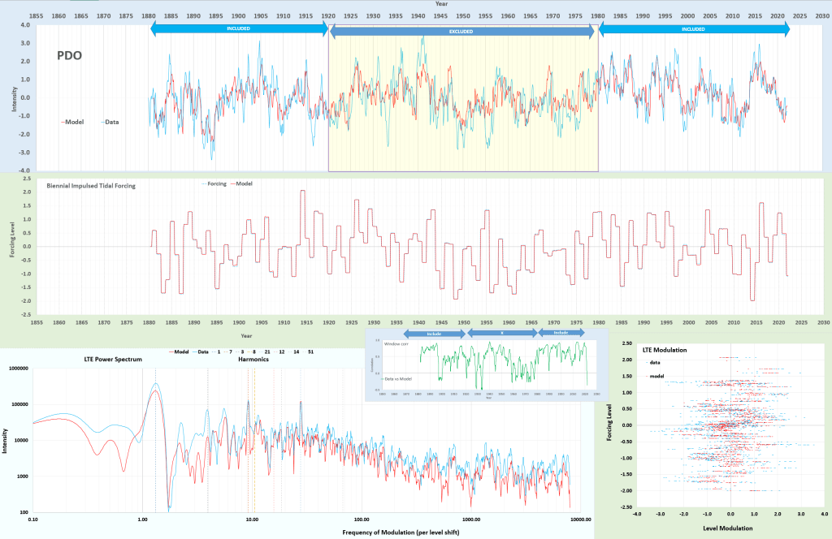Click the LTE Power Spectrum title

[113, 359]
